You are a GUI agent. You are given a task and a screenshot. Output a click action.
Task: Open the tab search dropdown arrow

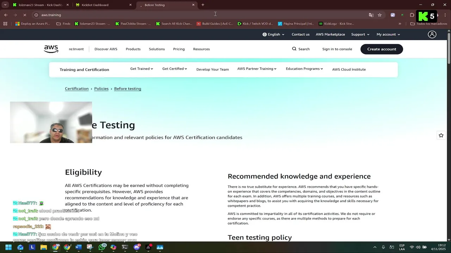point(5,5)
